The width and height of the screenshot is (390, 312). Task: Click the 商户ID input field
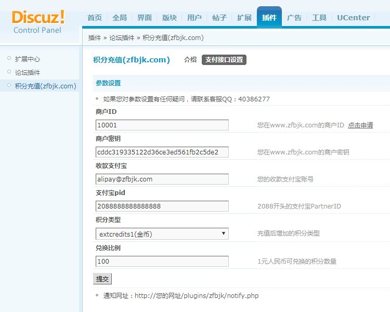click(x=162, y=125)
